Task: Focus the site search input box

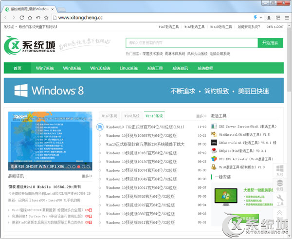Action: [x=192, y=43]
